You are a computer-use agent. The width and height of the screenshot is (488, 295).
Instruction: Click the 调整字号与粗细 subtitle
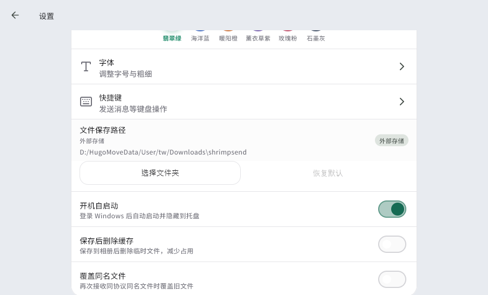click(x=126, y=74)
